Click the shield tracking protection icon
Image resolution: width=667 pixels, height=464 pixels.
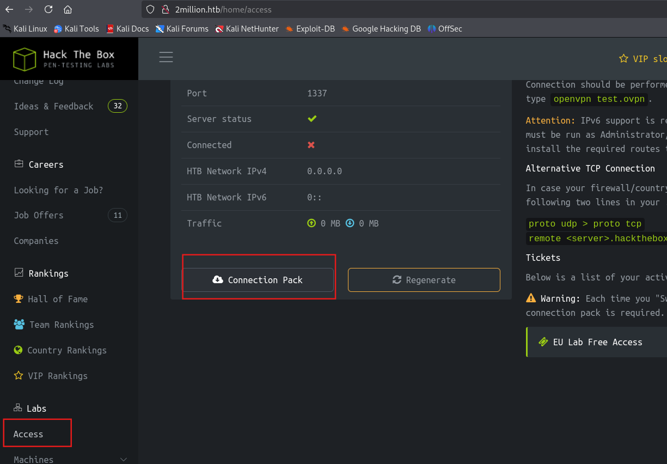[x=151, y=9]
